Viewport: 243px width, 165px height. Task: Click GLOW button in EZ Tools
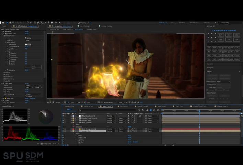click(225, 59)
